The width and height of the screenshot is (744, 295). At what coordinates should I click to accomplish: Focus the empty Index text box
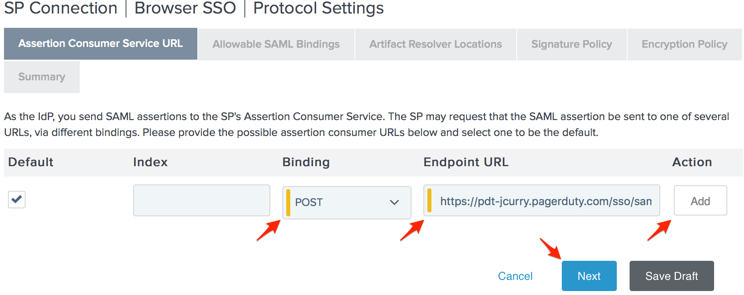(201, 200)
